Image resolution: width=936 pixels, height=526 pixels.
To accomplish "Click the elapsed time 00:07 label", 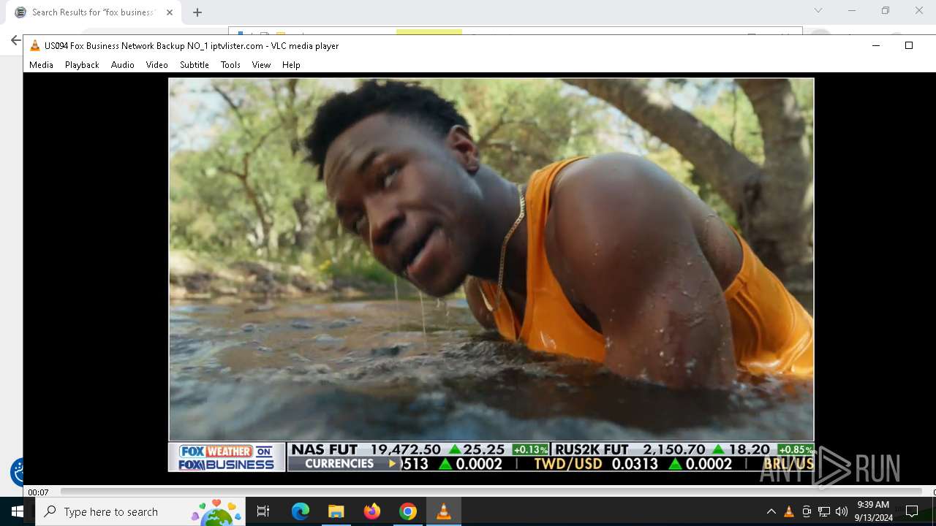I will tap(38, 492).
